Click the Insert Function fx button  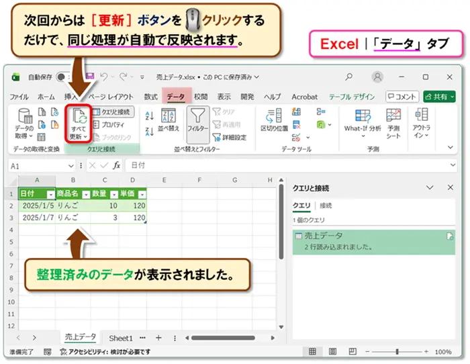(x=117, y=165)
